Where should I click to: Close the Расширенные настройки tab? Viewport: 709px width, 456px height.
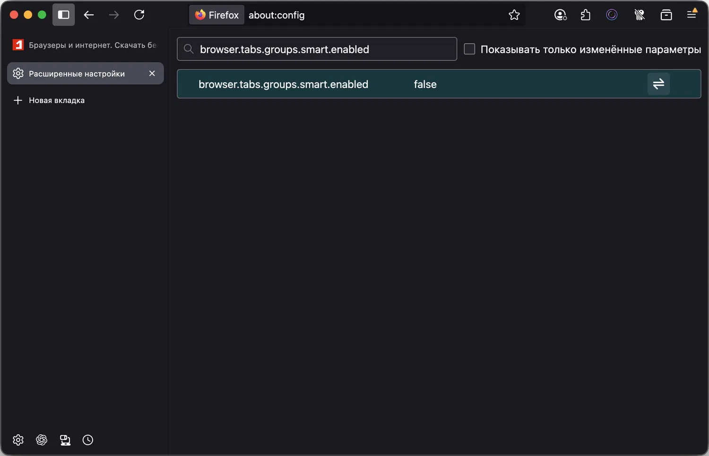point(152,73)
